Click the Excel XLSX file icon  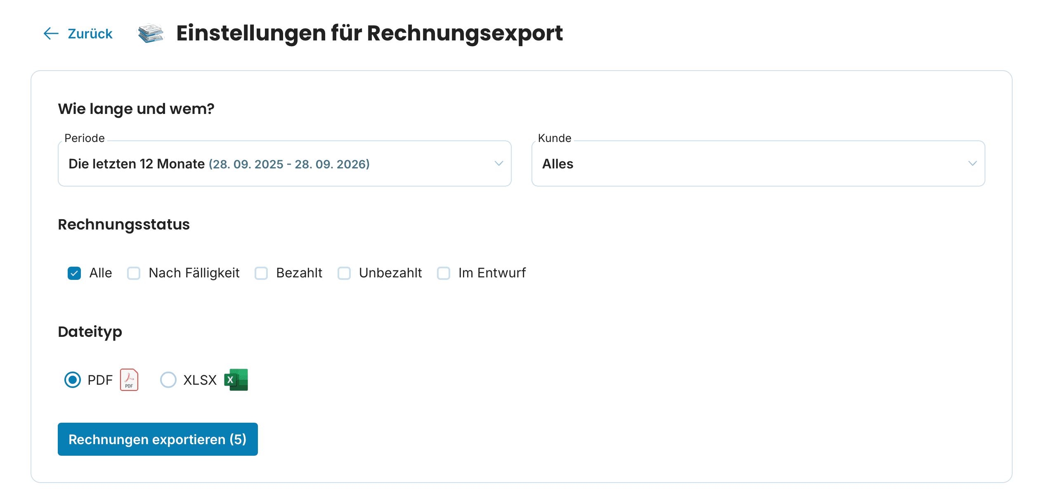click(236, 380)
